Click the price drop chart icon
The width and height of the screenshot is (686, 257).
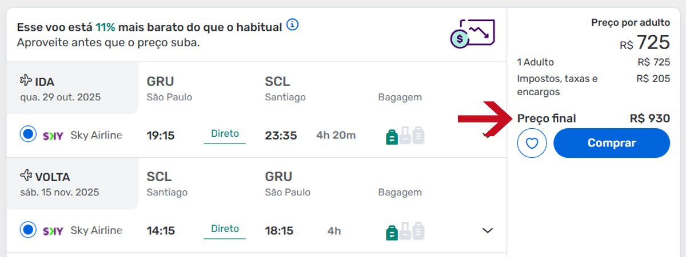(x=472, y=34)
